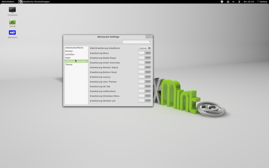Enable Erweiterung Smart Overview
269x168 pixels.
144,63
